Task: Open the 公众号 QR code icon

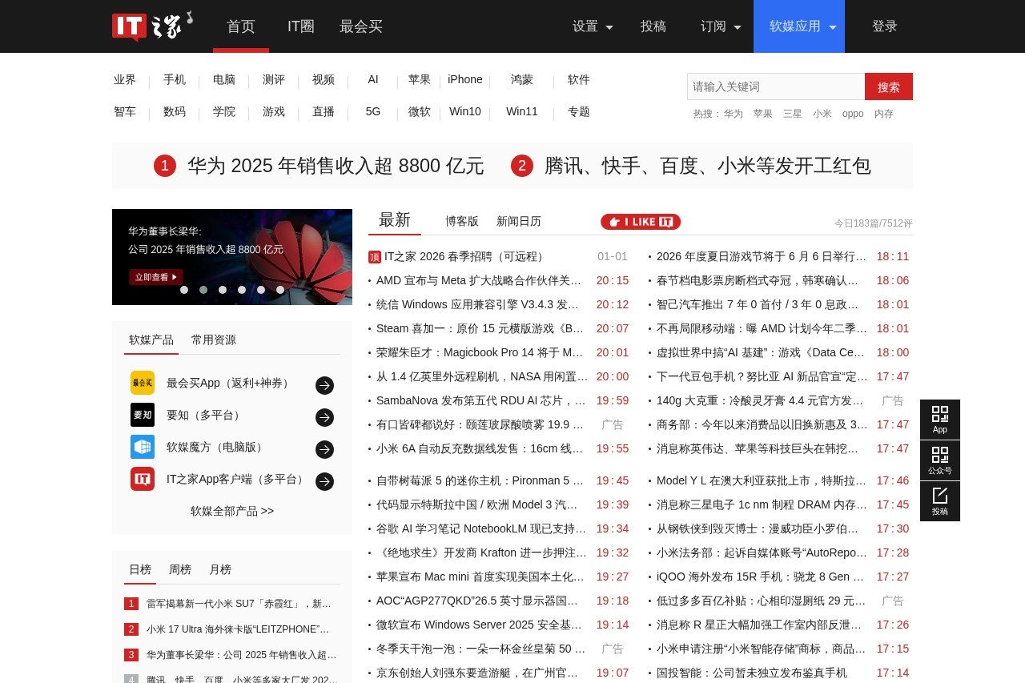Action: (x=940, y=460)
